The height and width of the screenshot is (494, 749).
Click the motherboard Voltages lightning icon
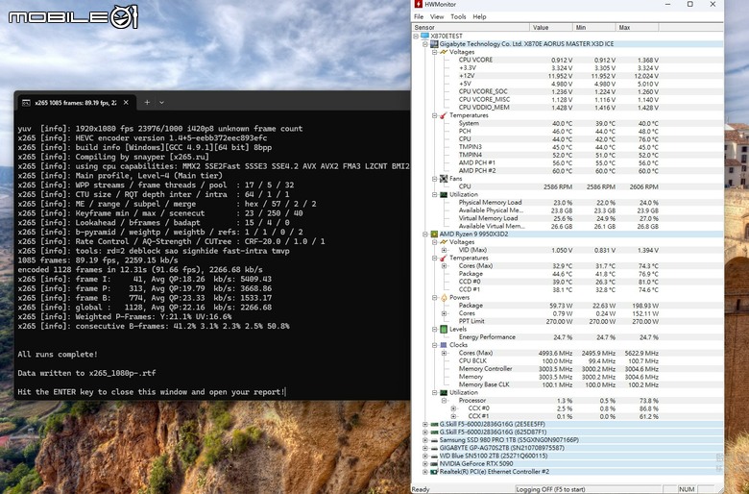[x=444, y=52]
